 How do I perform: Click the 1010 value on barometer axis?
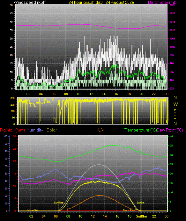point(173,30)
